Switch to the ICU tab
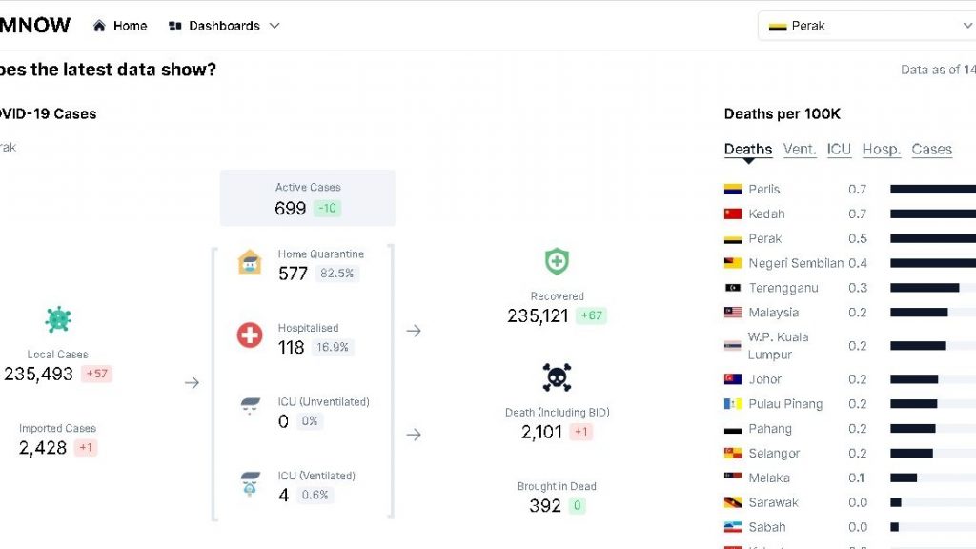 point(839,150)
